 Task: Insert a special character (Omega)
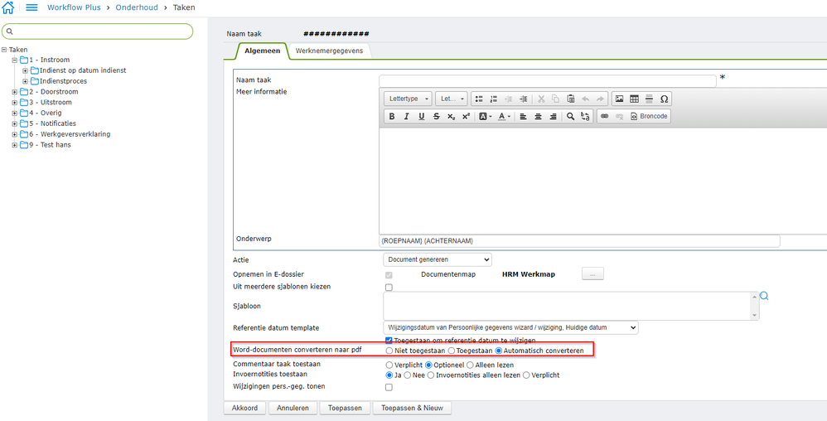pyautogui.click(x=664, y=99)
